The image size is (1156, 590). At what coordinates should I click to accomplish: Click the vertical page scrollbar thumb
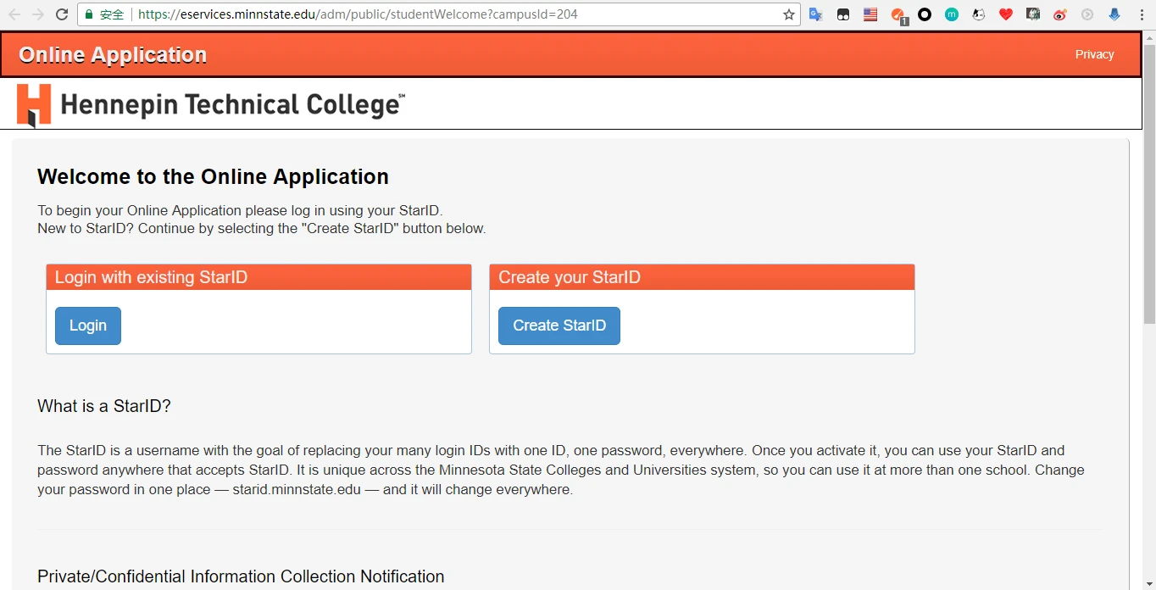coord(1149,184)
